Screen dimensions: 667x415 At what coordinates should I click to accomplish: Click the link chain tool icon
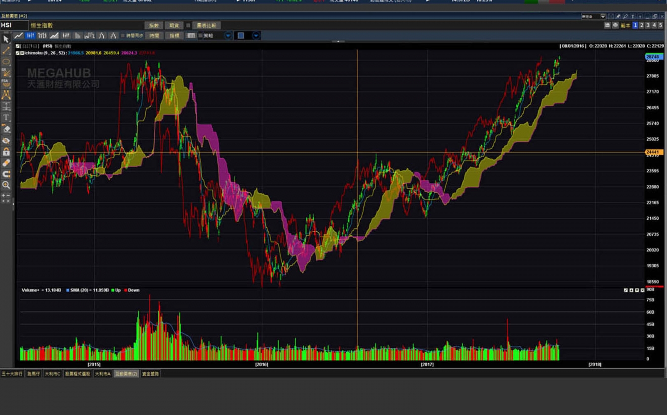(x=6, y=163)
